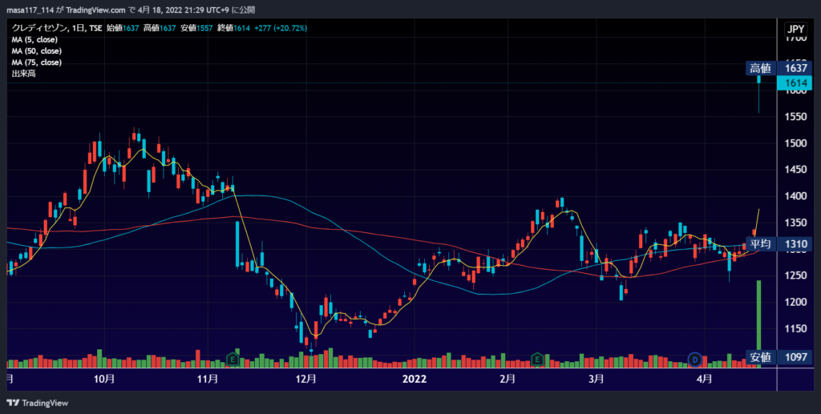The height and width of the screenshot is (414, 821).
Task: Select the 出来高 volume indicator label
Action: click(x=23, y=74)
